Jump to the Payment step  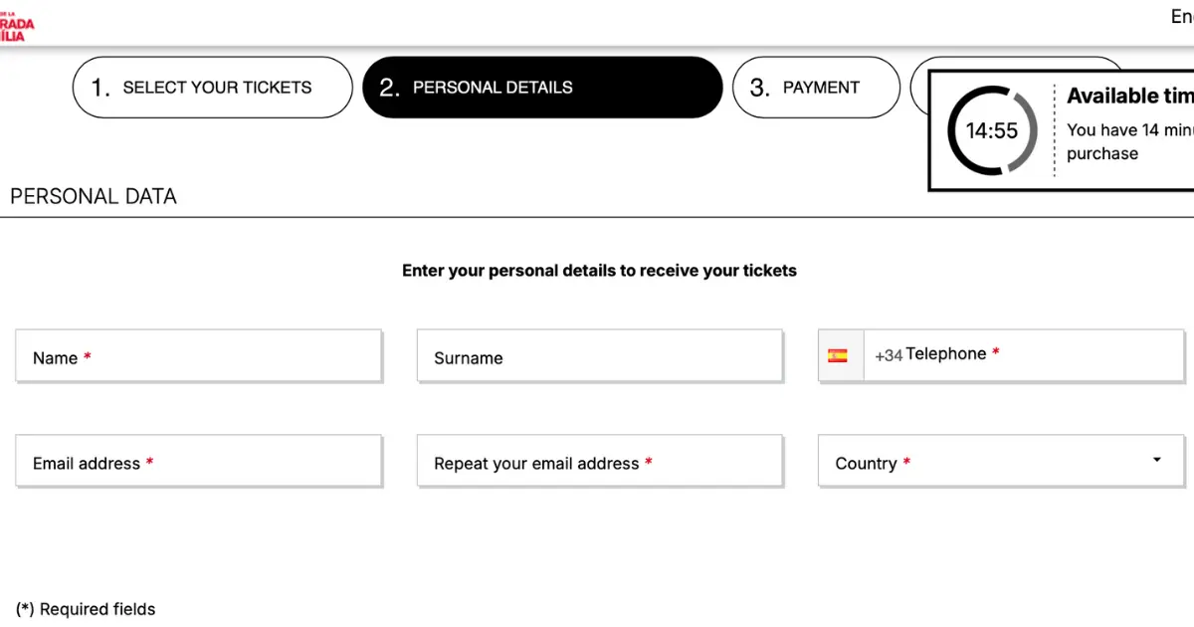coord(816,88)
